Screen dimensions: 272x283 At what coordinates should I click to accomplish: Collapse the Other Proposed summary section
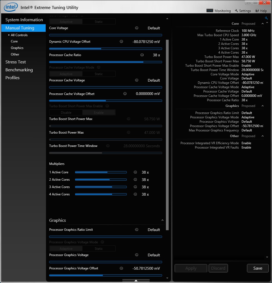pos(263,136)
